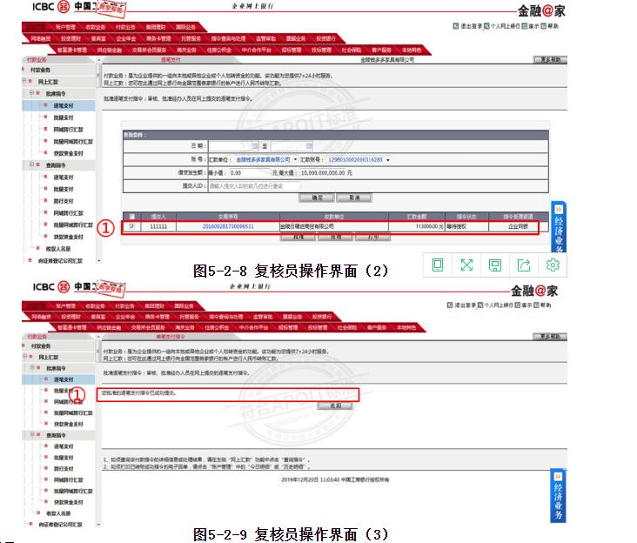637x543 pixels.
Task: Click sidebar scroll-up arrow in figure 5-2-9
Action: pyautogui.click(x=98, y=337)
